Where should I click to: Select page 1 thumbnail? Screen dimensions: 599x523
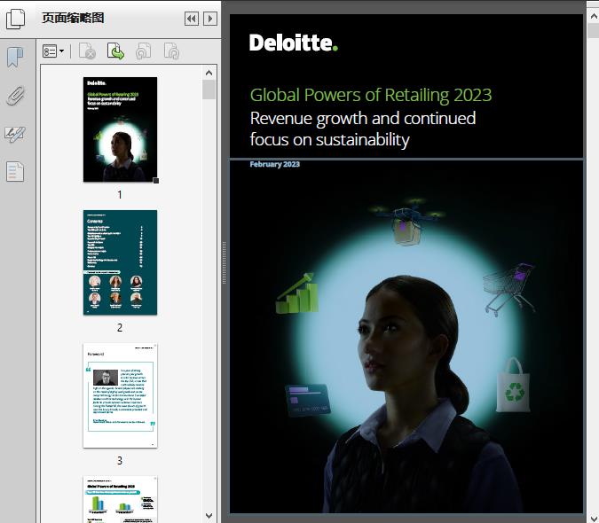pos(120,129)
